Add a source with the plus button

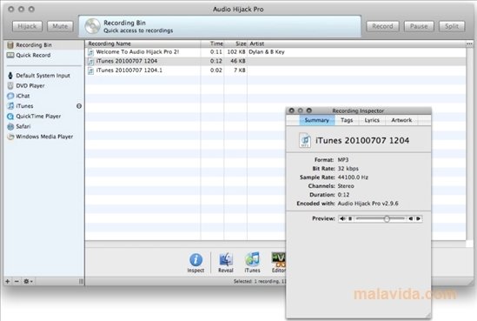click(8, 281)
